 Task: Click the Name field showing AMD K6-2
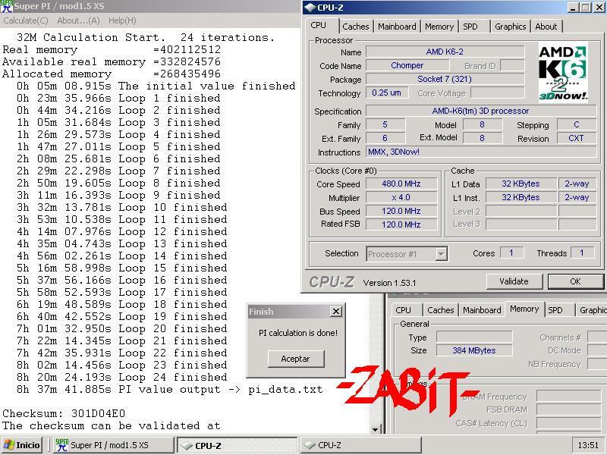pyautogui.click(x=445, y=52)
